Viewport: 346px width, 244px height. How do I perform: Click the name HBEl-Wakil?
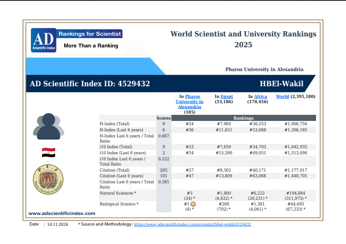(x=282, y=84)
